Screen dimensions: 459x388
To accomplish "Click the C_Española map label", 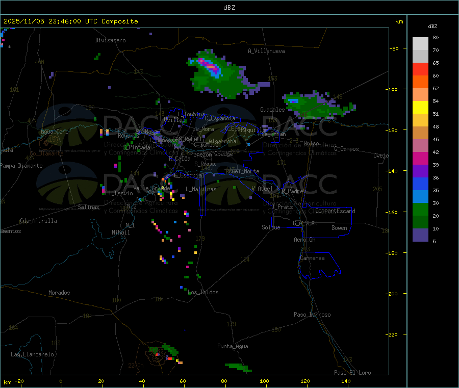I will [x=220, y=118].
